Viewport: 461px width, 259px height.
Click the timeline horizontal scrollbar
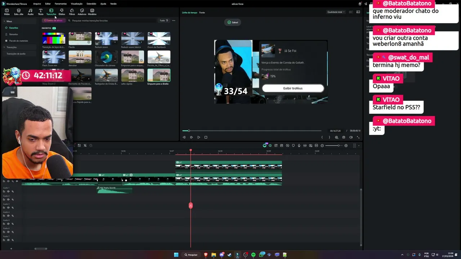coord(41,249)
